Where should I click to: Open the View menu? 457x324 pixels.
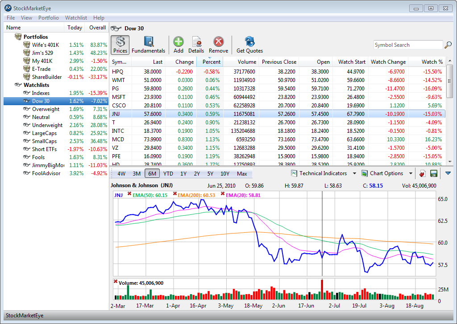tap(26, 18)
